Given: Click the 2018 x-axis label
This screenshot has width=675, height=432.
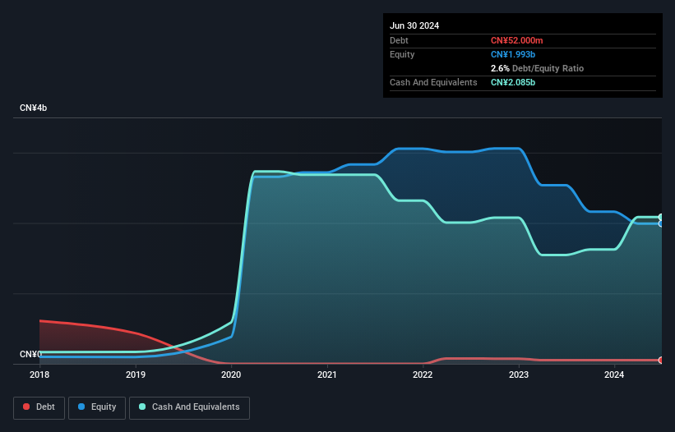Looking at the screenshot, I should tap(39, 375).
